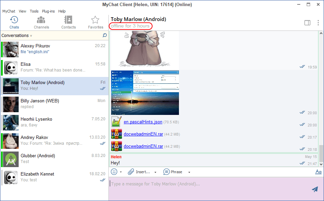The width and height of the screenshot is (324, 201).
Task: Open the three-dot chat options menu
Action: click(318, 23)
